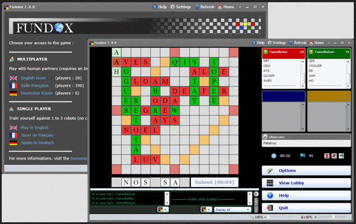Viewport: 356px width, 224px height.
Task: Click GLOAM in Tweedledee's word list
Action: [269, 76]
